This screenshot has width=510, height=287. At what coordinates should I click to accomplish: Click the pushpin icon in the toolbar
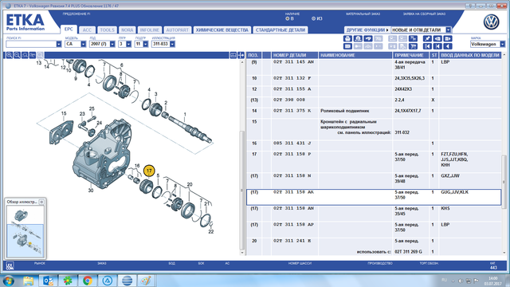(427, 38)
